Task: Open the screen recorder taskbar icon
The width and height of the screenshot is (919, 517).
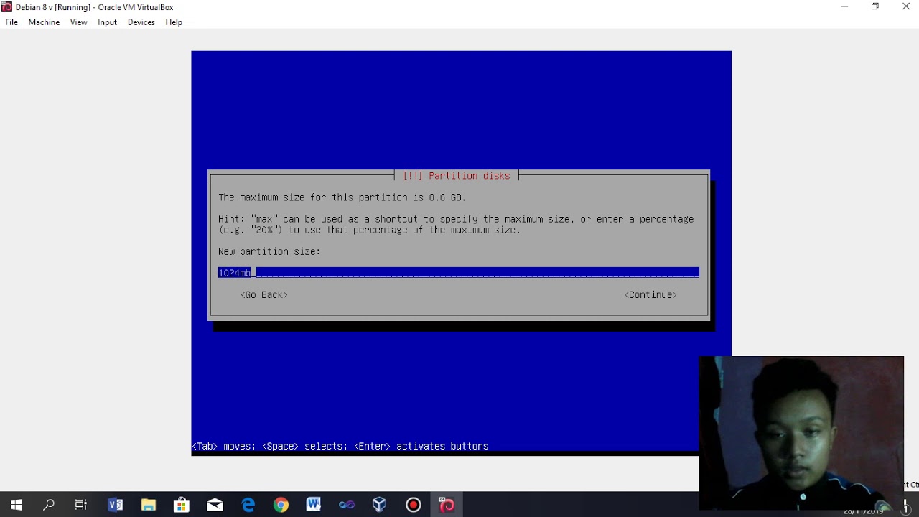Action: tap(413, 505)
